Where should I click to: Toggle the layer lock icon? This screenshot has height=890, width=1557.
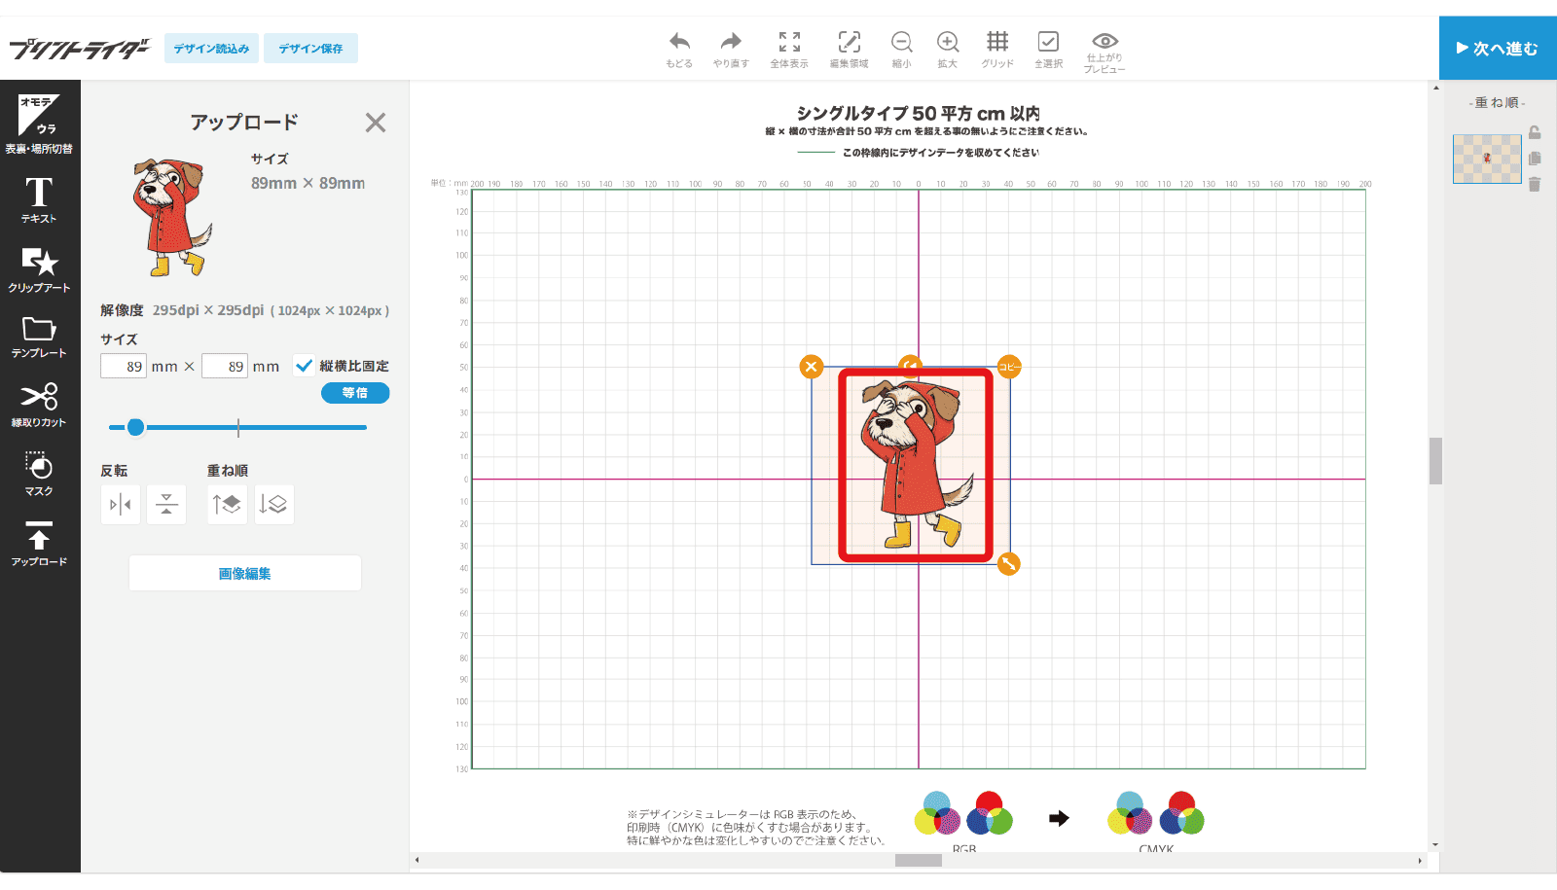click(x=1535, y=133)
